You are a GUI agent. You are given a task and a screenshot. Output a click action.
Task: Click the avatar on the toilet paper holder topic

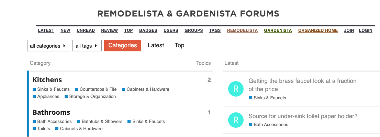coord(236,120)
